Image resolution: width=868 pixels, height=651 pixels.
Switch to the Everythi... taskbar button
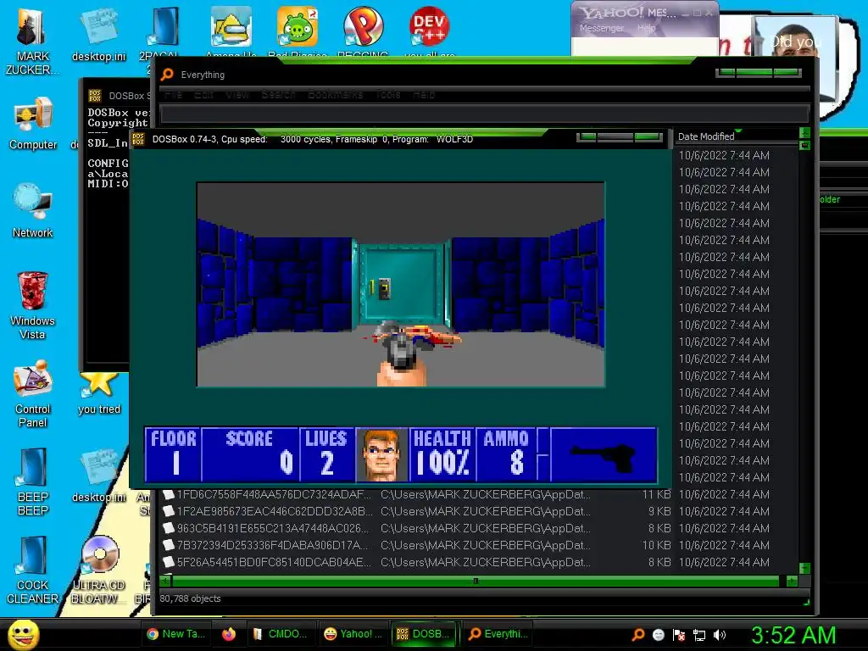click(x=498, y=634)
